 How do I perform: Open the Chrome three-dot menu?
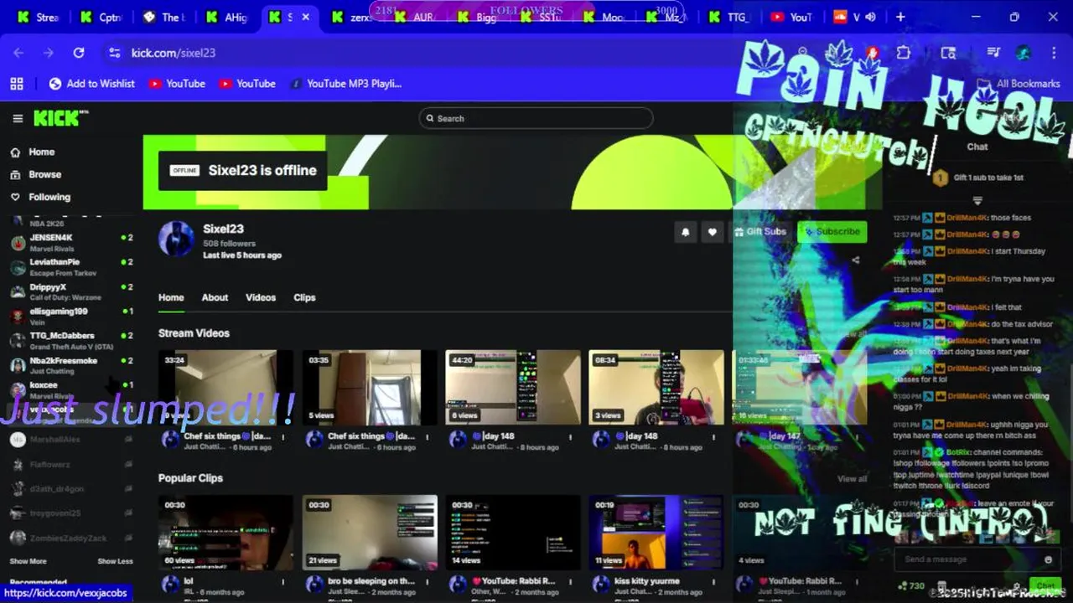[1054, 53]
